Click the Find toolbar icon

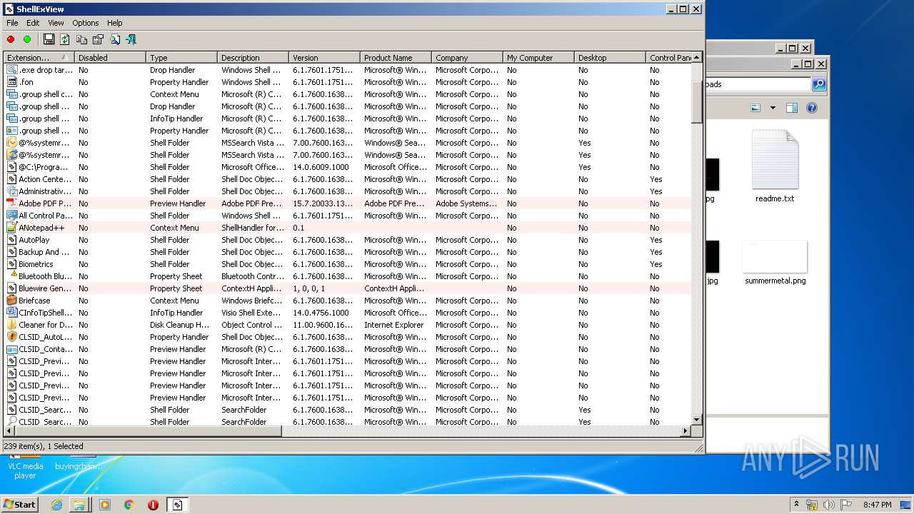(x=114, y=39)
